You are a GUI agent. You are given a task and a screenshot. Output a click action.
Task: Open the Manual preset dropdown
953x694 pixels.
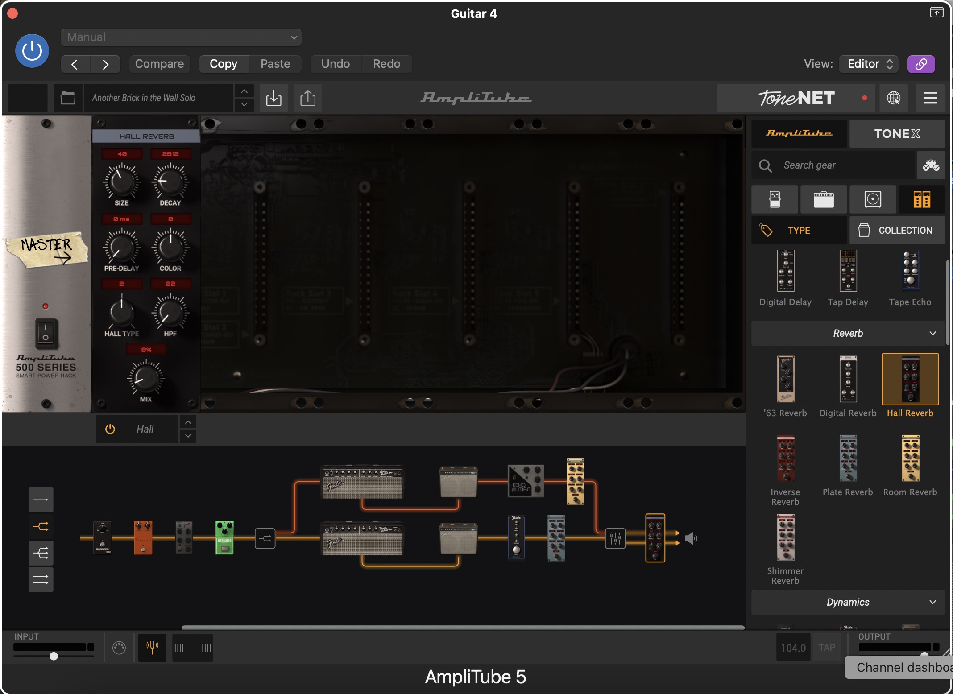(181, 37)
